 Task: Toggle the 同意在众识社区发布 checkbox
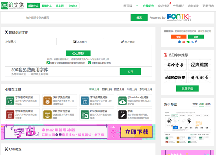pyautogui.click(x=89, y=63)
